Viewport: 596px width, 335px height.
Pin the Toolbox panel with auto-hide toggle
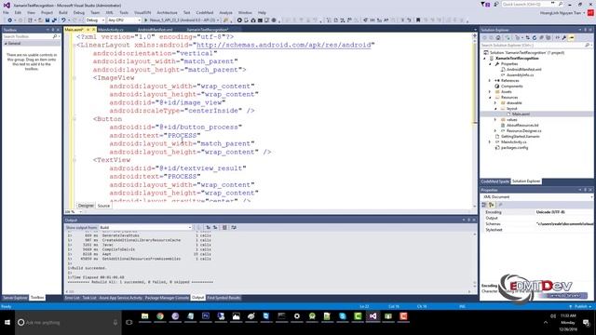pos(53,30)
